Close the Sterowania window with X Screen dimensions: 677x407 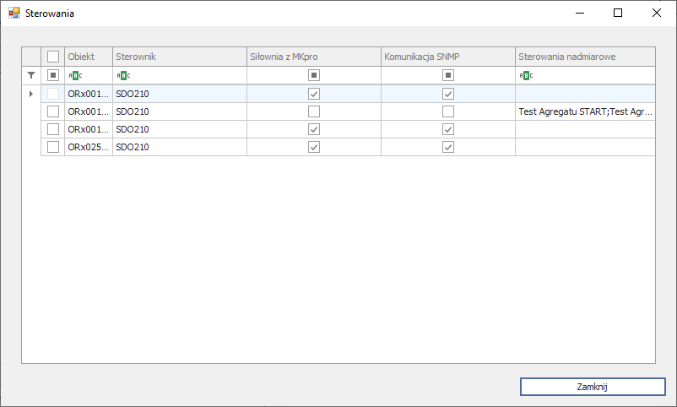click(x=656, y=13)
